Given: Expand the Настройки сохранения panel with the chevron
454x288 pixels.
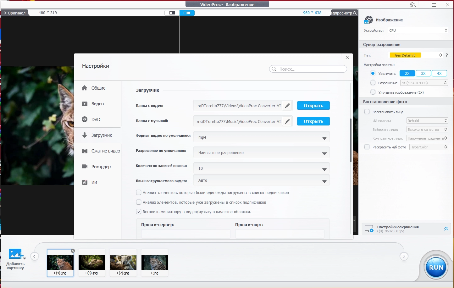Looking at the screenshot, I should tap(446, 229).
